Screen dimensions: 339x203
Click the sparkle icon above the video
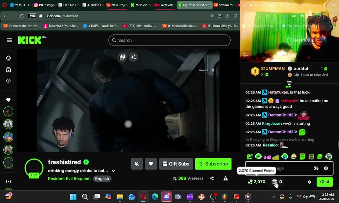click(x=133, y=57)
